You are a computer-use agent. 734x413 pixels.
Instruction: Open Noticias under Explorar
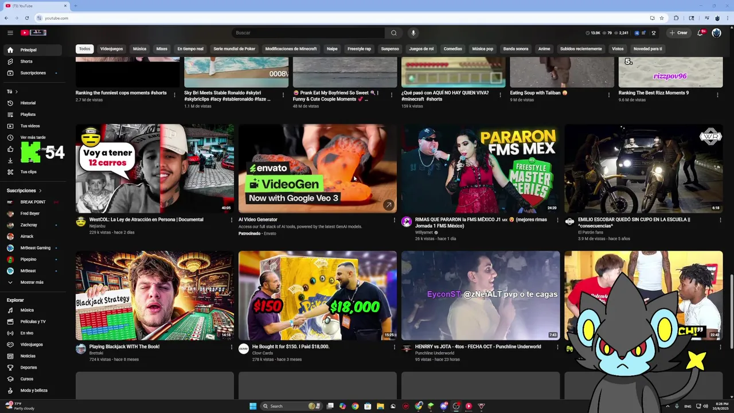point(32,356)
